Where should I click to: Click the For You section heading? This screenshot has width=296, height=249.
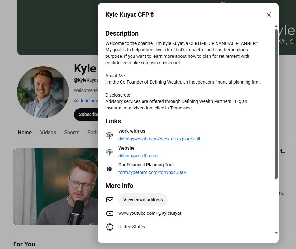tap(24, 244)
